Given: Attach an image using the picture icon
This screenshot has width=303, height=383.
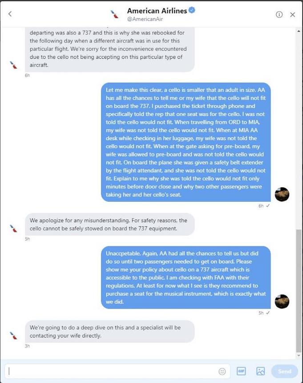Looking at the screenshot, I should pyautogui.click(x=260, y=371).
